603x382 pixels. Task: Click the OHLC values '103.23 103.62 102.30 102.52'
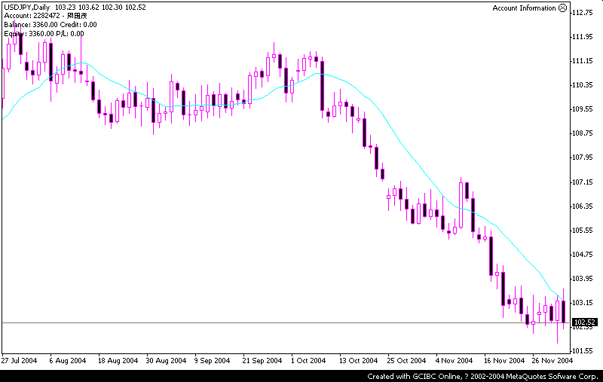click(x=100, y=8)
